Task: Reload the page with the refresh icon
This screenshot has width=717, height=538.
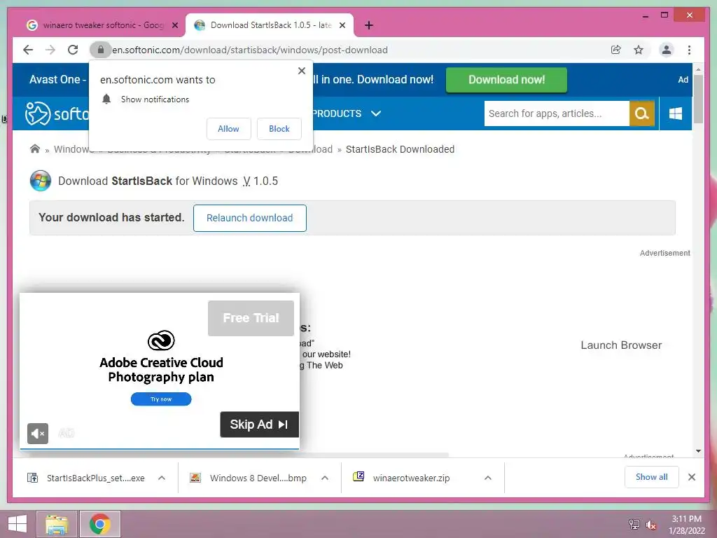Action: (73, 50)
